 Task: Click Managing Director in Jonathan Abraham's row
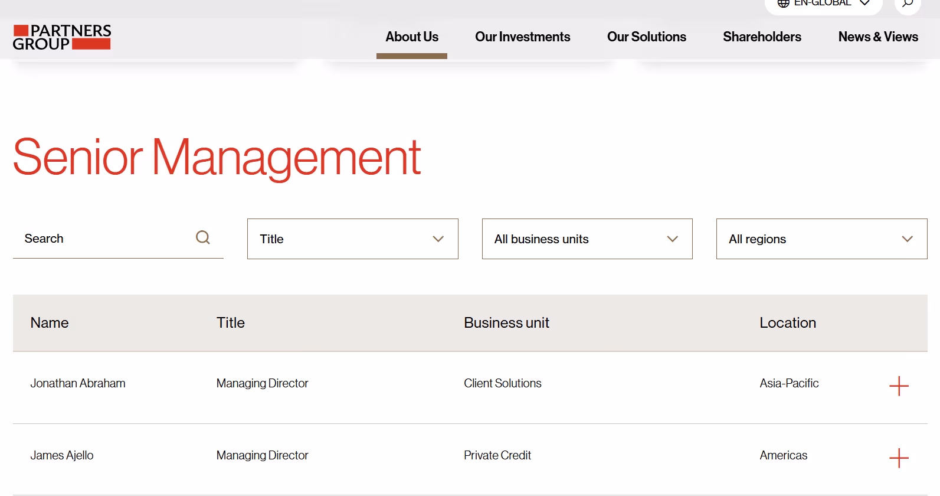coord(263,383)
